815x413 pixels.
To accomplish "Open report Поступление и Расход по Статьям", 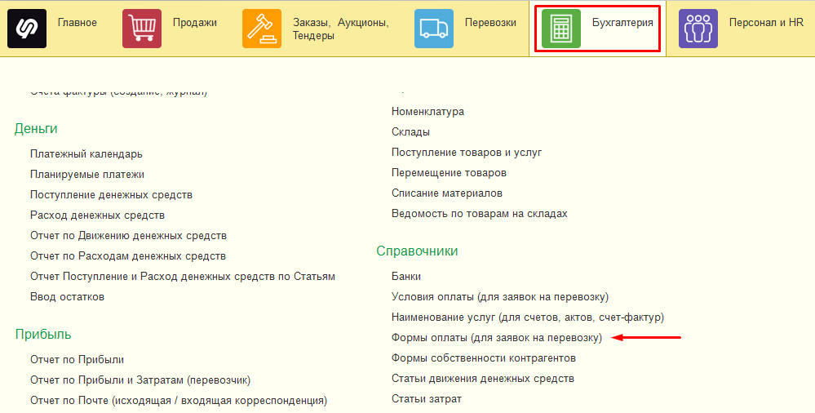I will coord(183,276).
